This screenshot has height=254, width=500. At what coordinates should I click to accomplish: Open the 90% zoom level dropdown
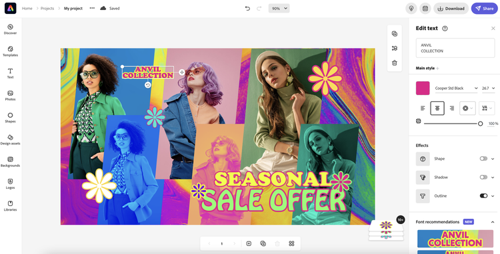279,9
